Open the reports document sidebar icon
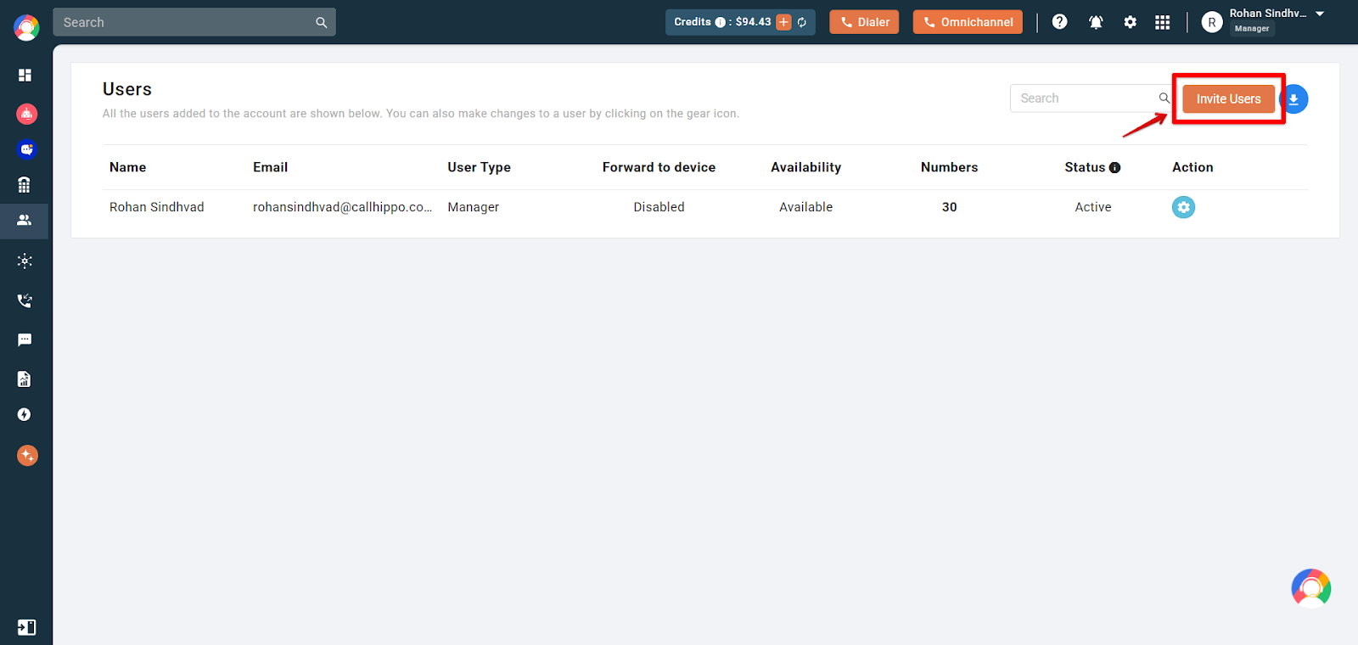 (x=25, y=379)
